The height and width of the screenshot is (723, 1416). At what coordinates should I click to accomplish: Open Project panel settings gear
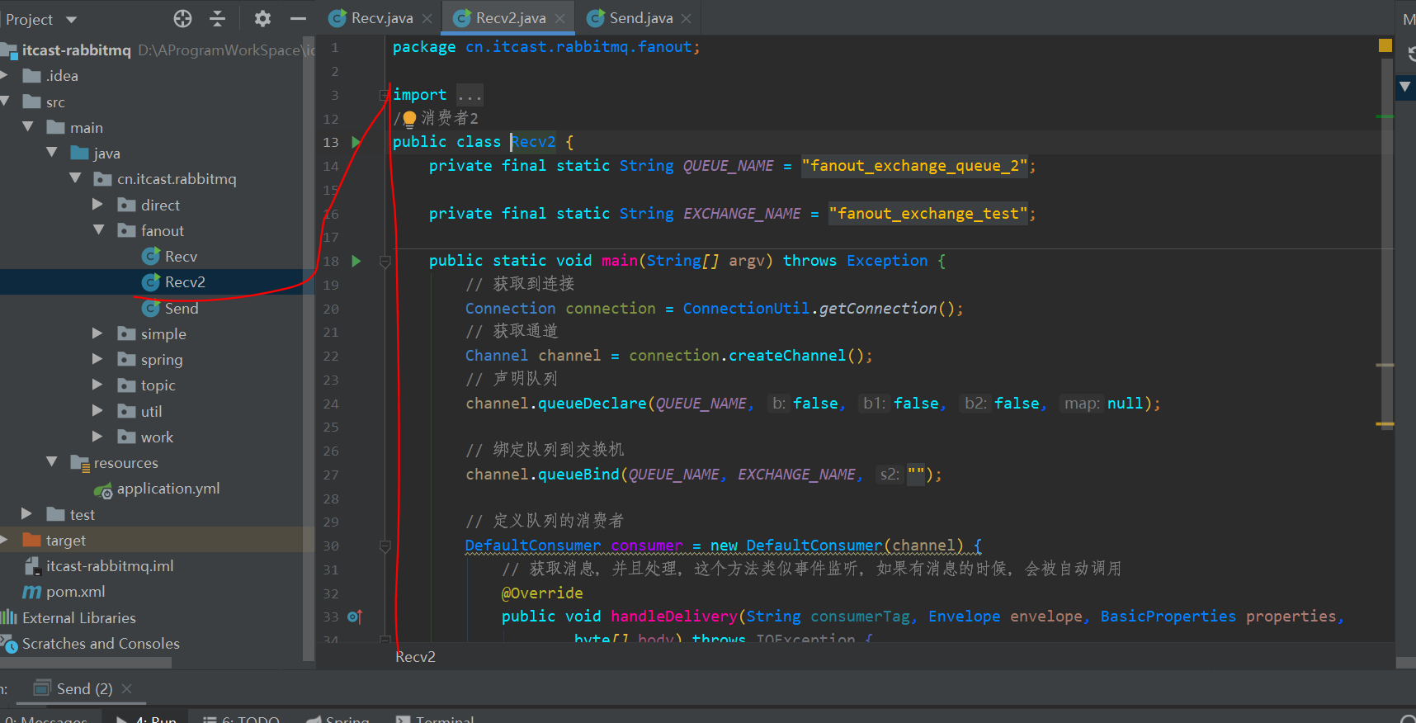[262, 18]
